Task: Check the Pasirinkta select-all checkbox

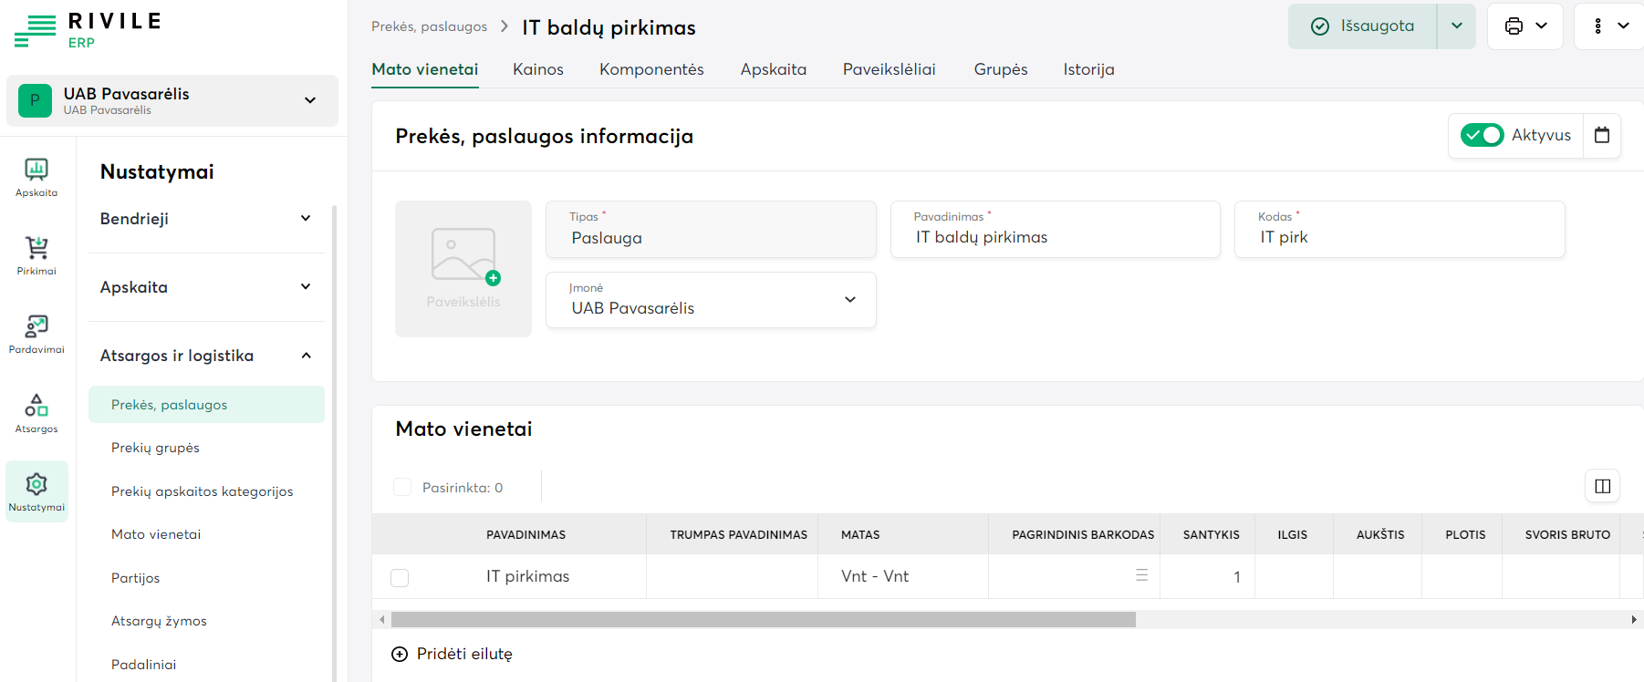Action: tap(402, 487)
